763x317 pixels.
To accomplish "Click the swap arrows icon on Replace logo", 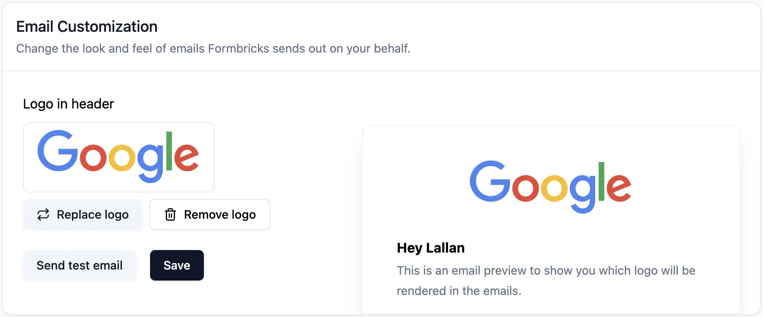I will 43,215.
